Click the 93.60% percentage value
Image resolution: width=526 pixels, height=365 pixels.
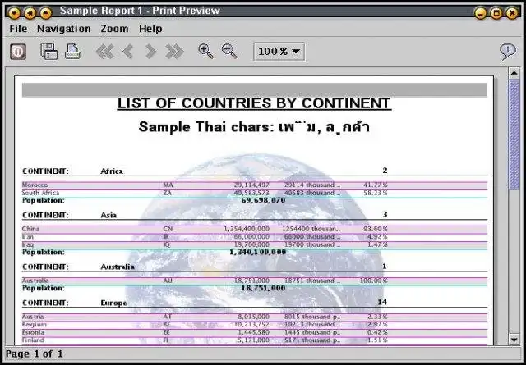coord(376,229)
